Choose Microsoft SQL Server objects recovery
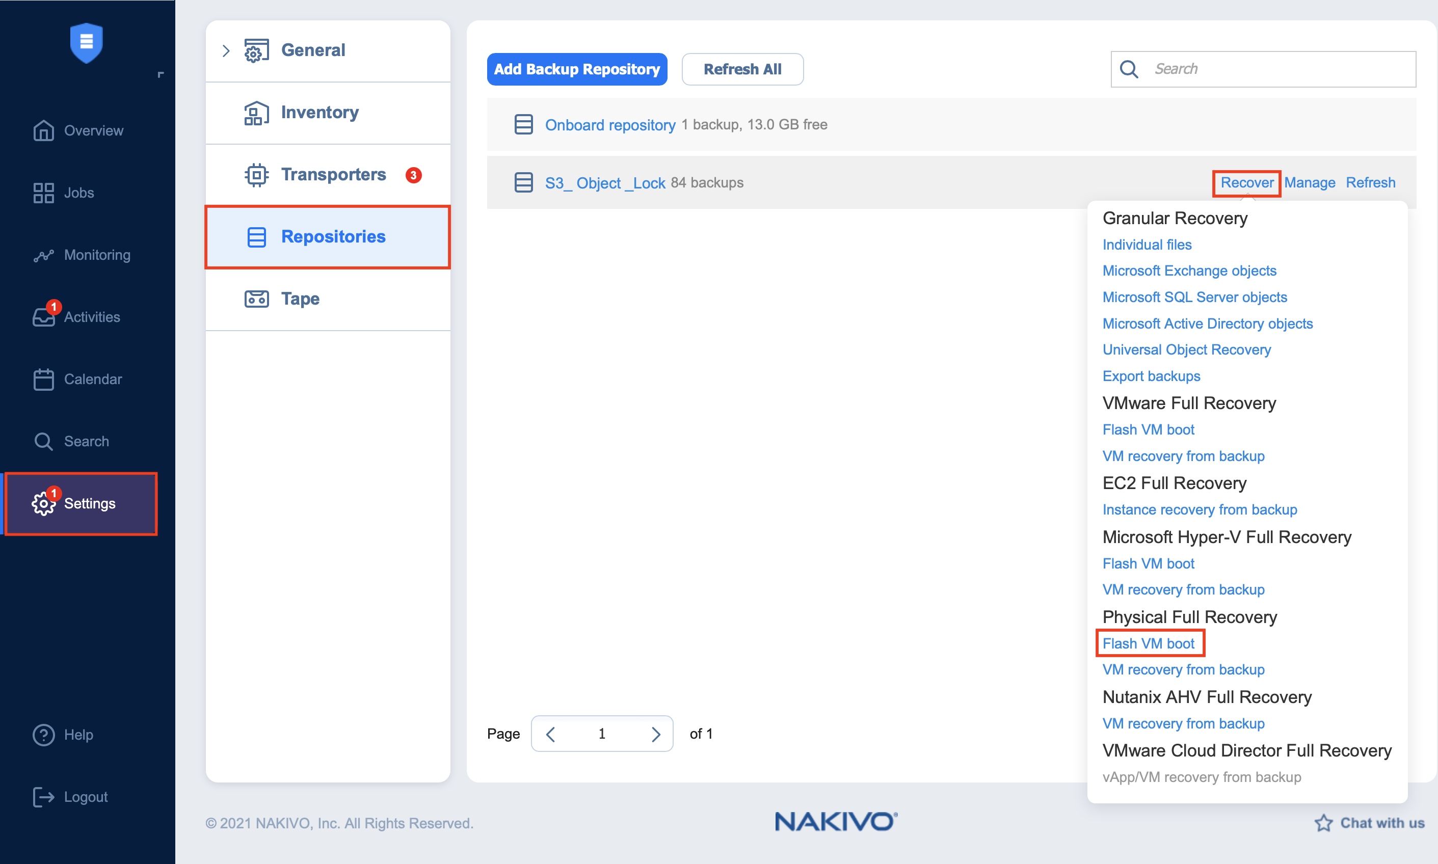This screenshot has height=864, width=1438. click(1194, 298)
